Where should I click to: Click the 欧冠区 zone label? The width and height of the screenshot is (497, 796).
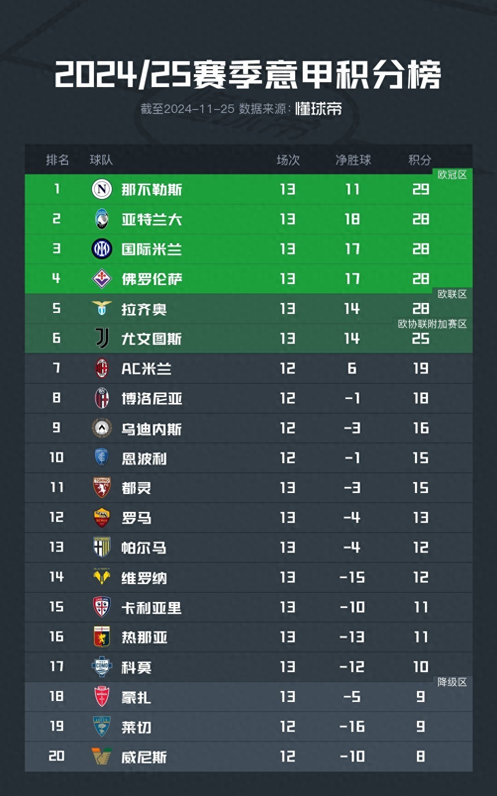point(452,175)
